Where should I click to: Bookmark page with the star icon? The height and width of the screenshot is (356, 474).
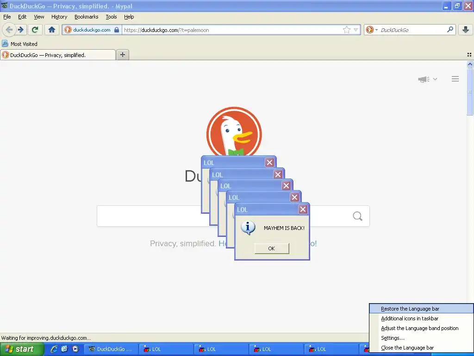click(x=346, y=30)
